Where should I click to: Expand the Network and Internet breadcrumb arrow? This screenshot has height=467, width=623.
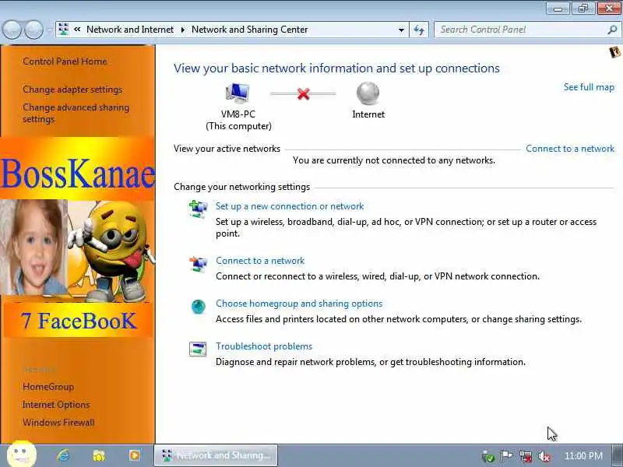(183, 30)
